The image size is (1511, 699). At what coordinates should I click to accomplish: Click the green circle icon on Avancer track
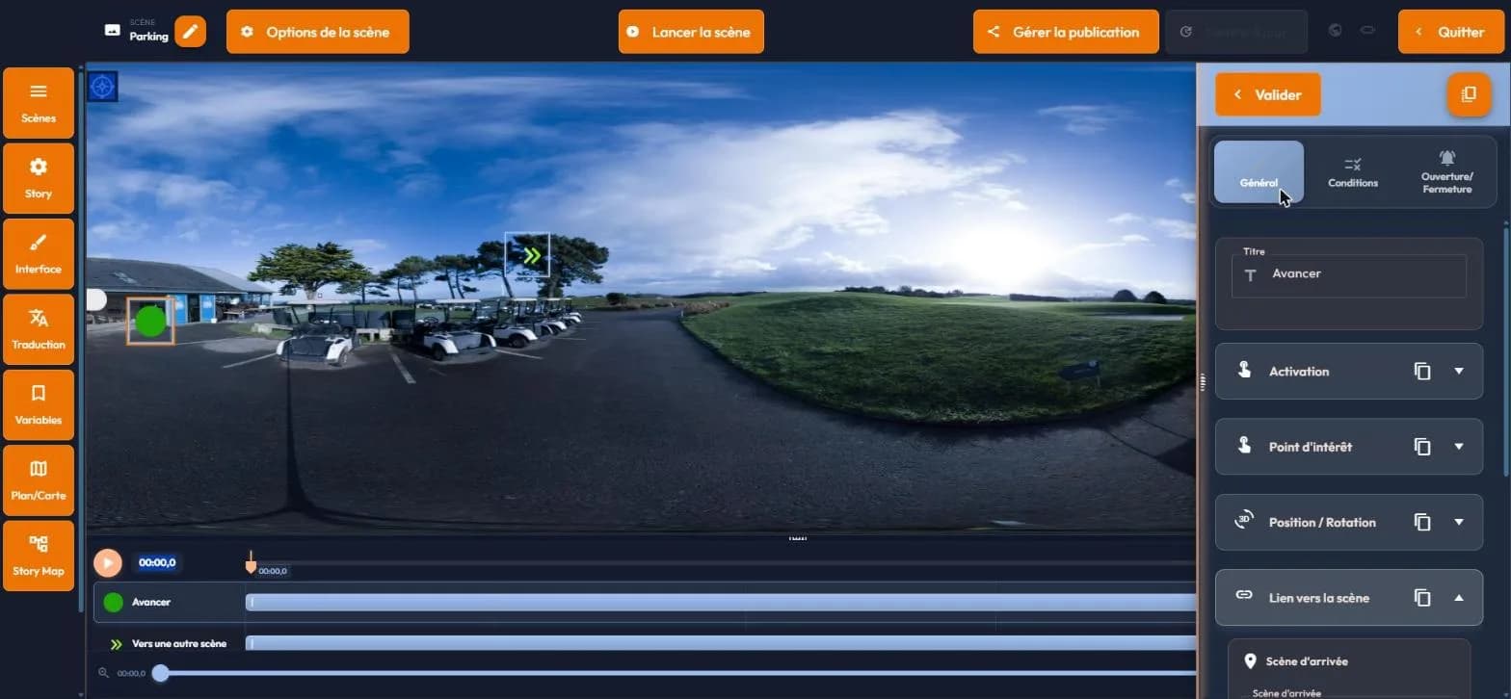[x=113, y=603]
